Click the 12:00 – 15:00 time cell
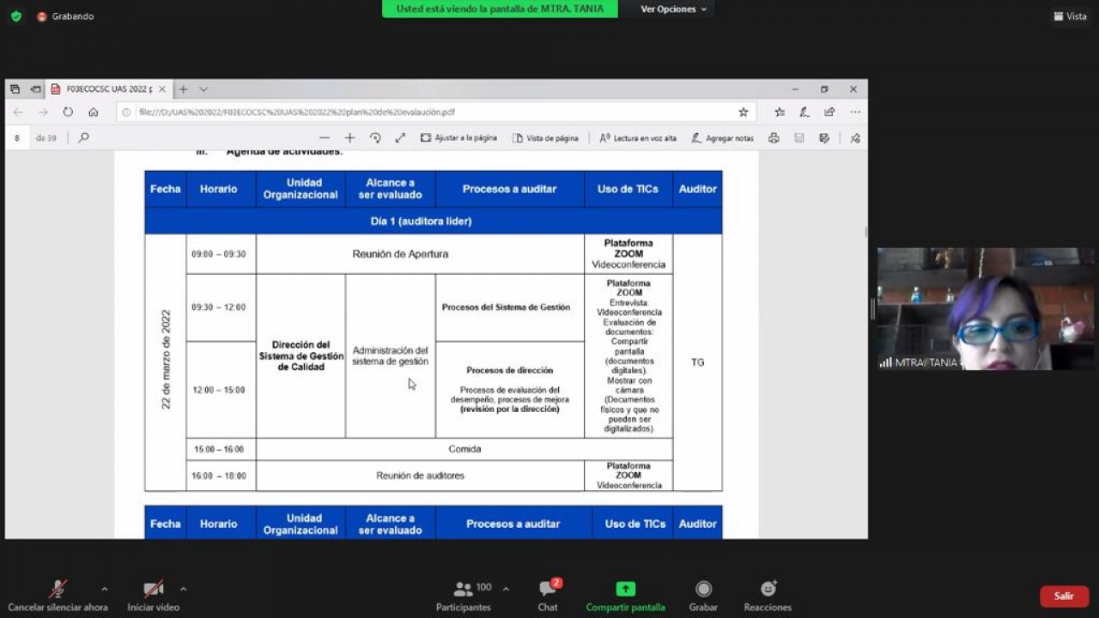 221,390
